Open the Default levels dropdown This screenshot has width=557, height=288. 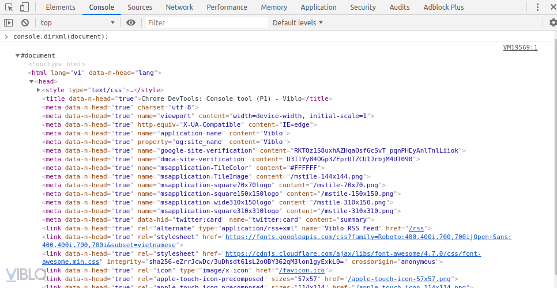298,22
